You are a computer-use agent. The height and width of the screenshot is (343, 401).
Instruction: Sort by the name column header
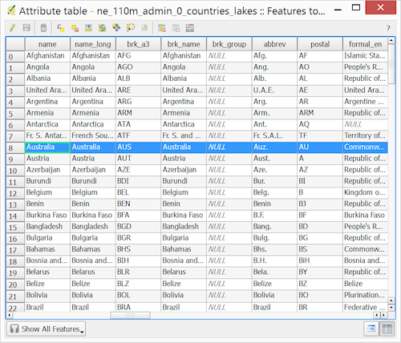pyautogui.click(x=47, y=44)
